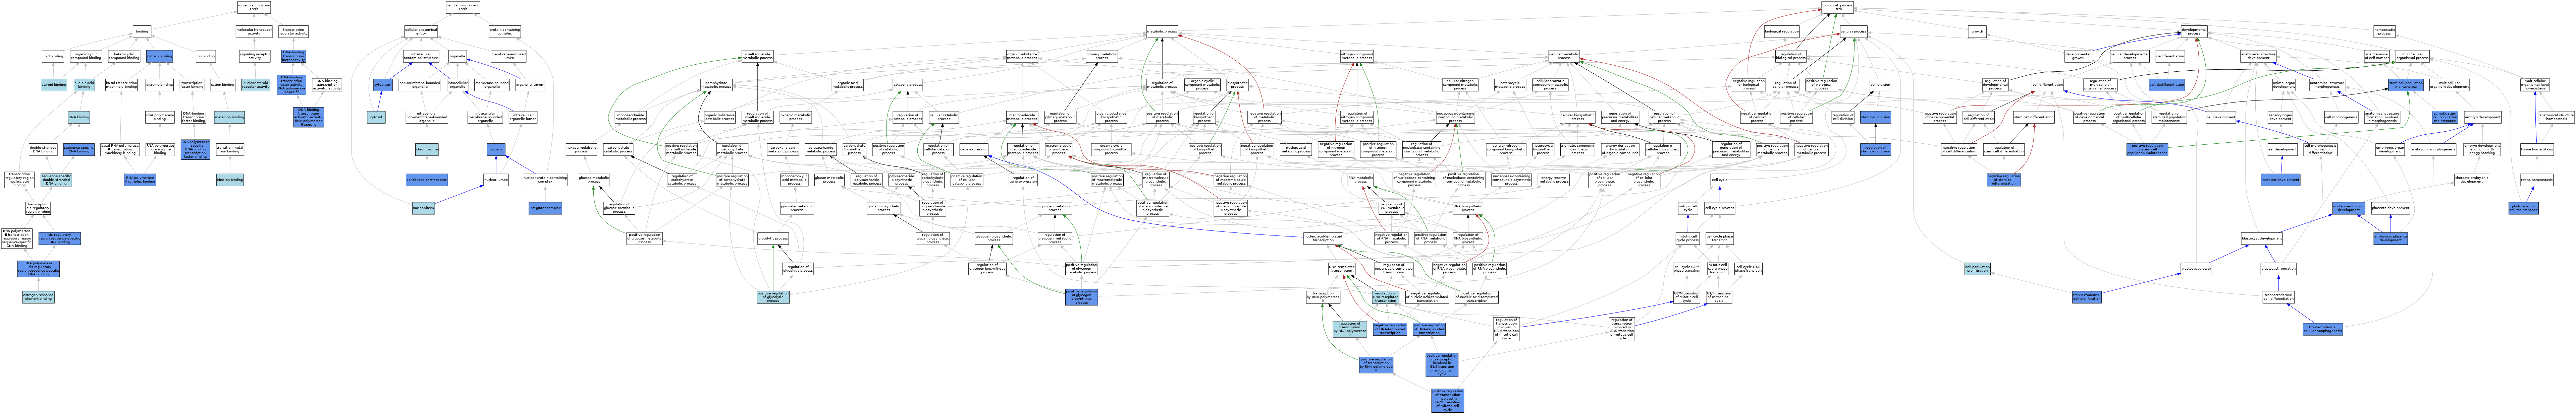Image resolution: width=2576 pixels, height=414 pixels.
Task: Select the 'nucleoplasm' node
Action: pyautogui.click(x=424, y=208)
